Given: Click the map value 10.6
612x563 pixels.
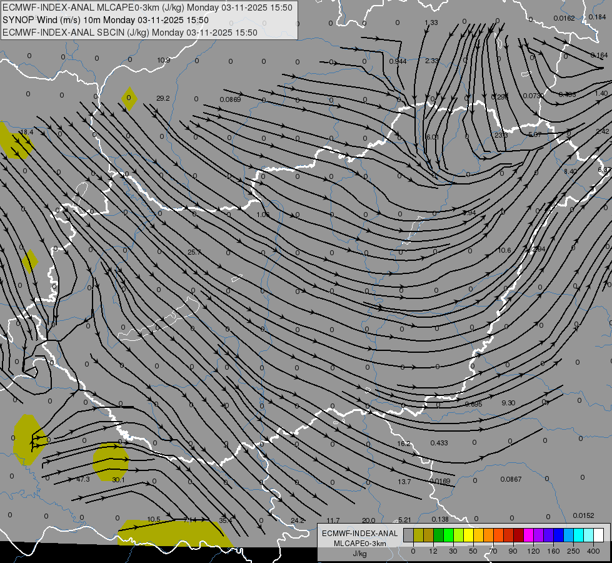Looking at the screenshot, I should [504, 250].
